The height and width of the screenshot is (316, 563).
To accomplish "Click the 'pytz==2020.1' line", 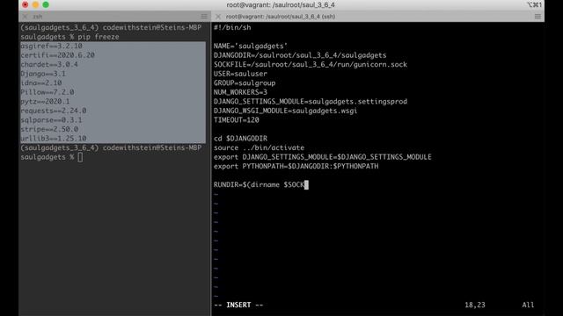I will 45,102.
